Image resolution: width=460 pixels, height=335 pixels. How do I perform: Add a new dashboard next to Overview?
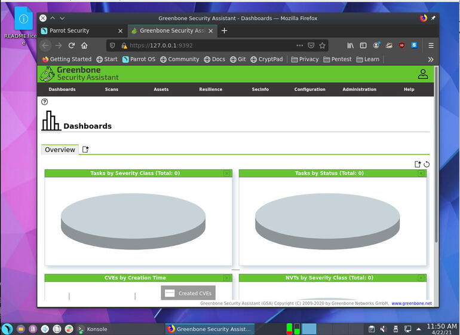(85, 150)
